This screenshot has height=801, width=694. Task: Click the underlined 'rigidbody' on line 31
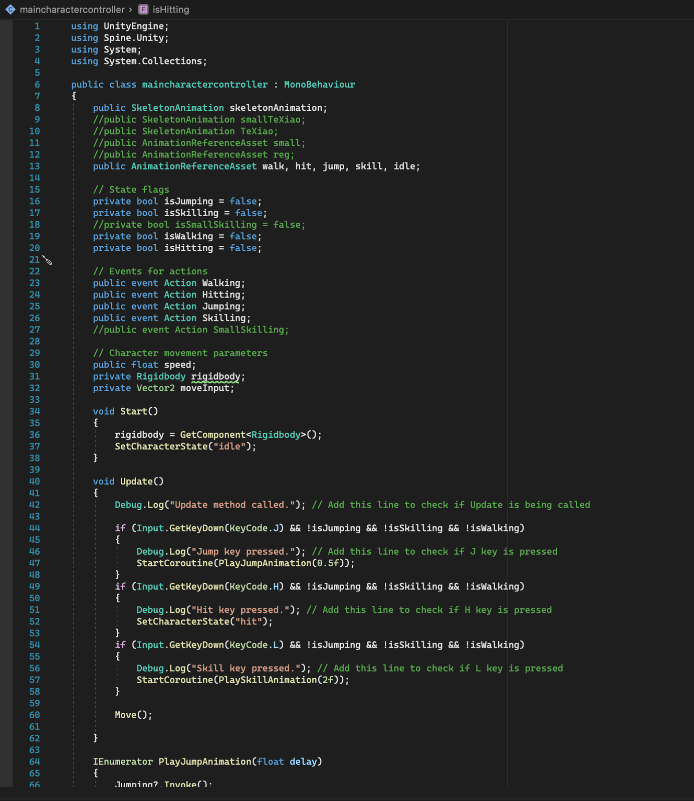(x=216, y=377)
